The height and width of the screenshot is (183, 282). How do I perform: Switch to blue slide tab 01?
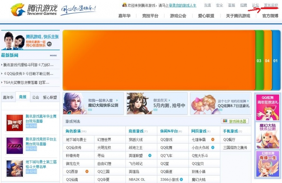tap(276, 60)
